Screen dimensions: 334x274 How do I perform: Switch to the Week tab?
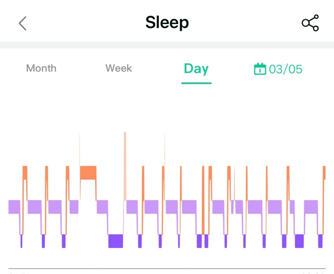(x=119, y=68)
